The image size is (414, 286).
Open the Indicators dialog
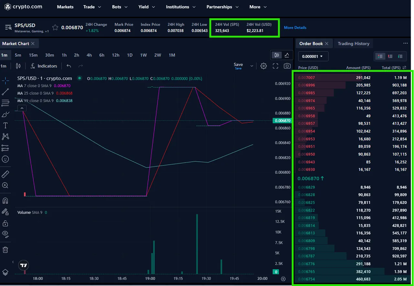[x=44, y=66]
